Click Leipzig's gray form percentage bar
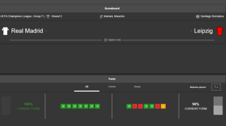The height and width of the screenshot is (126, 226). click(218, 106)
